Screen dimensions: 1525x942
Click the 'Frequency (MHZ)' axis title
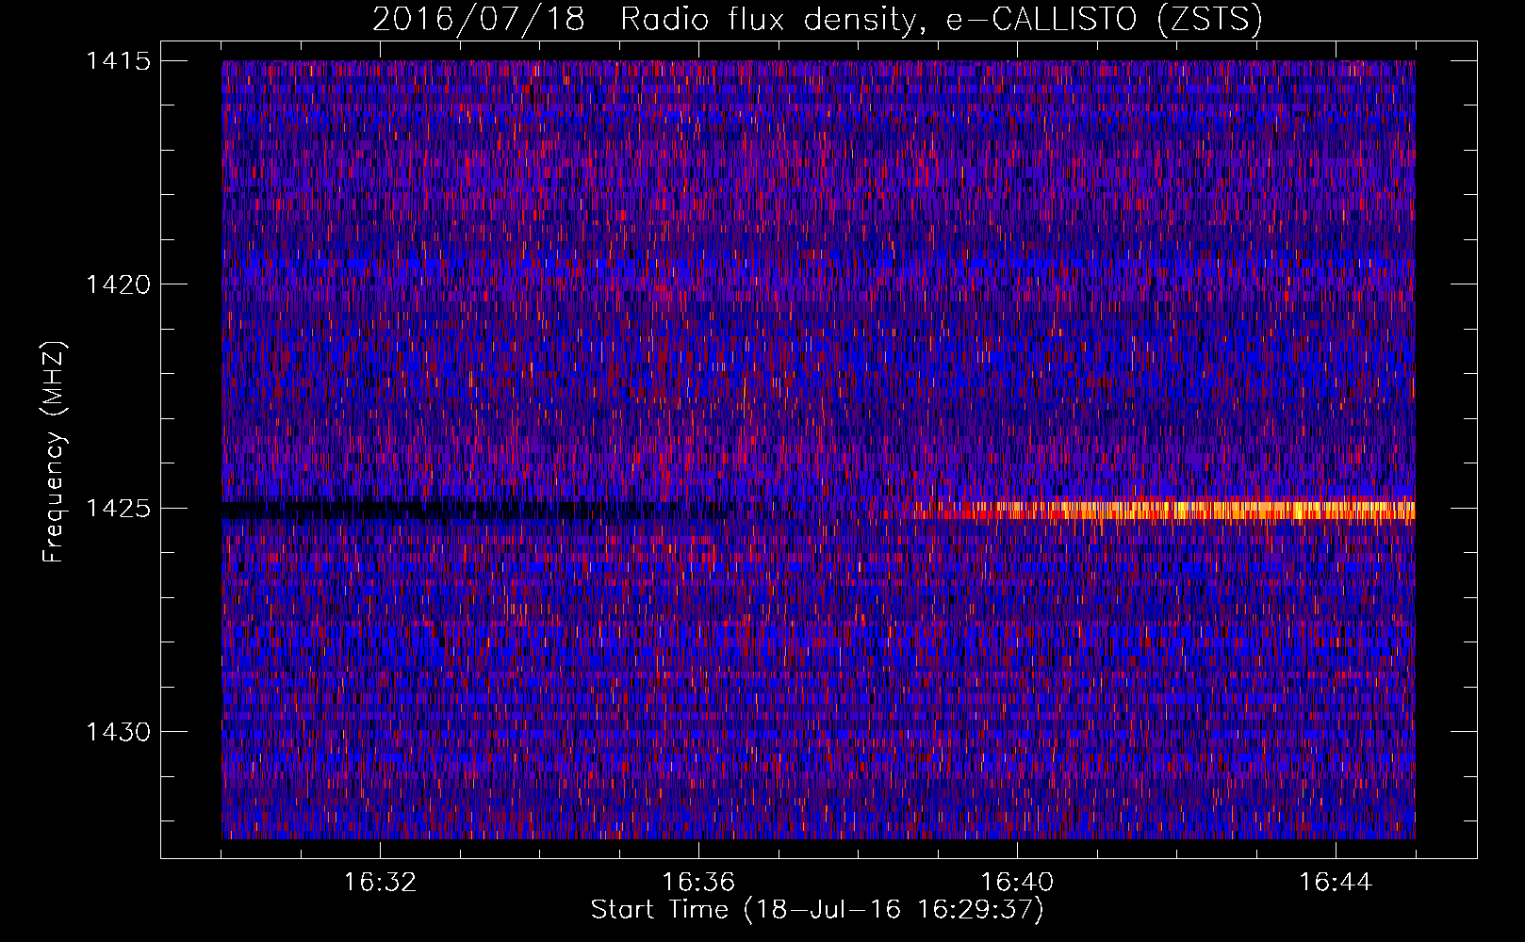55,451
